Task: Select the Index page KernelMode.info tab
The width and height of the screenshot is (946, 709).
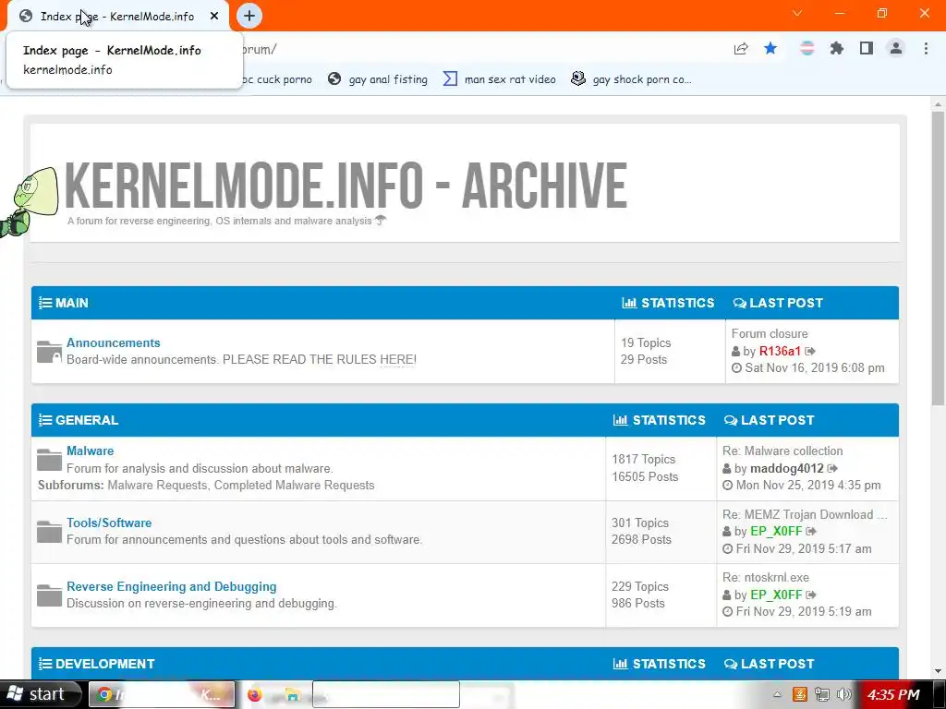Action: coord(118,17)
